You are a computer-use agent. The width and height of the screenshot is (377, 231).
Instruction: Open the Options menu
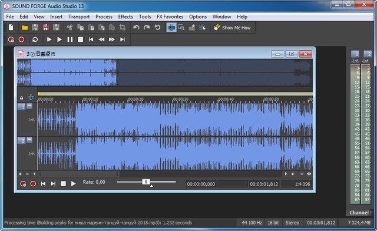click(198, 16)
